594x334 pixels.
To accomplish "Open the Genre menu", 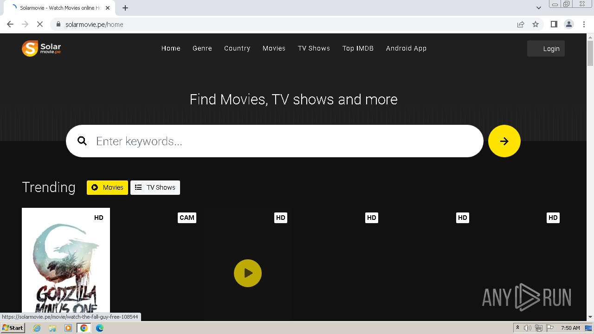I will [202, 48].
